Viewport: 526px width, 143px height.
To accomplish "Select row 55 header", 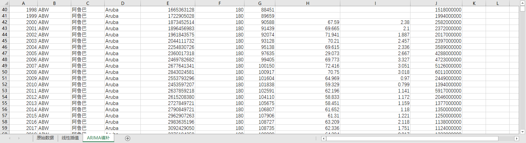I will pos(5,103).
